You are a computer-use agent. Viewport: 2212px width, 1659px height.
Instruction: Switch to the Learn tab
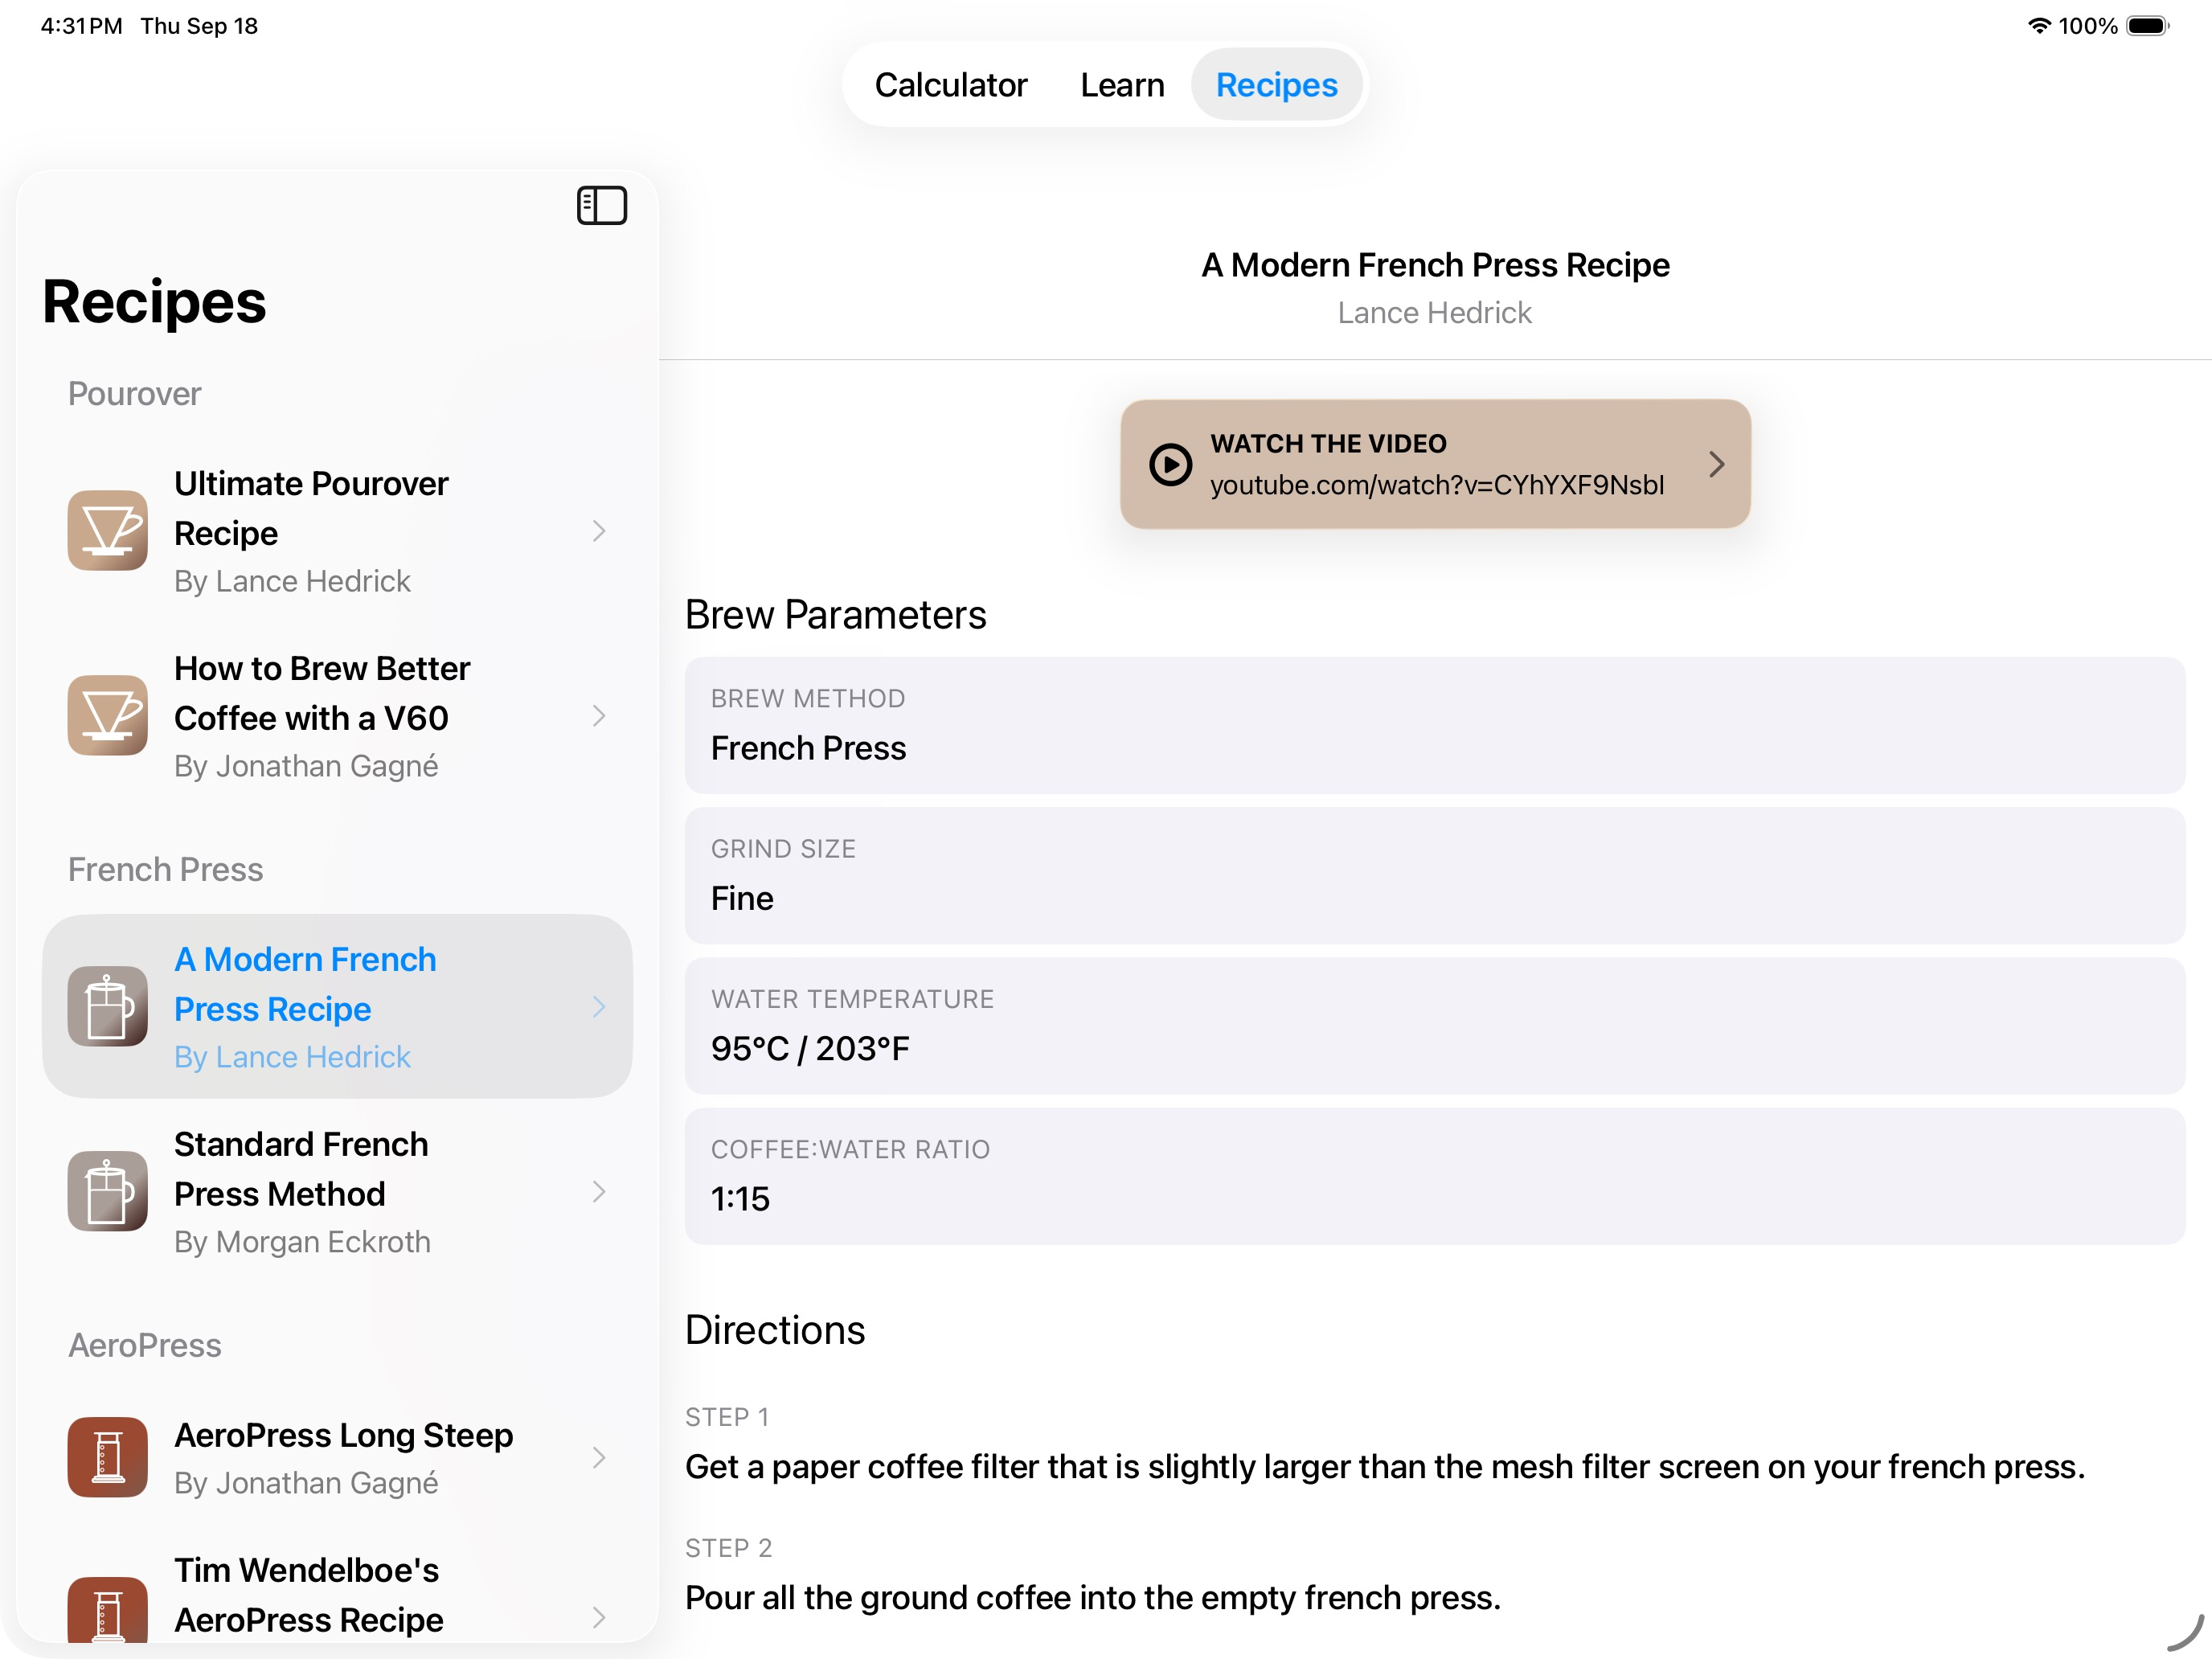point(1122,85)
